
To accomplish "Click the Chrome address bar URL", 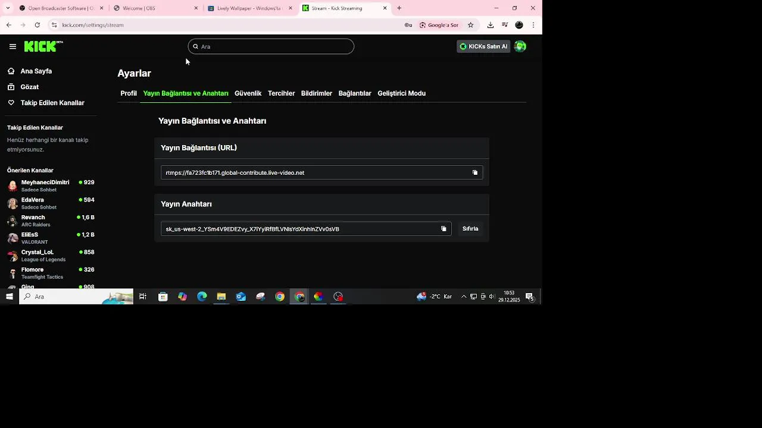I will (93, 25).
